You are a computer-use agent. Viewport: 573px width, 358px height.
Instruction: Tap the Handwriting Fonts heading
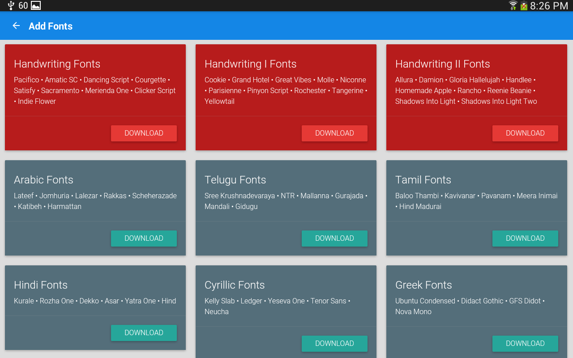coord(57,64)
